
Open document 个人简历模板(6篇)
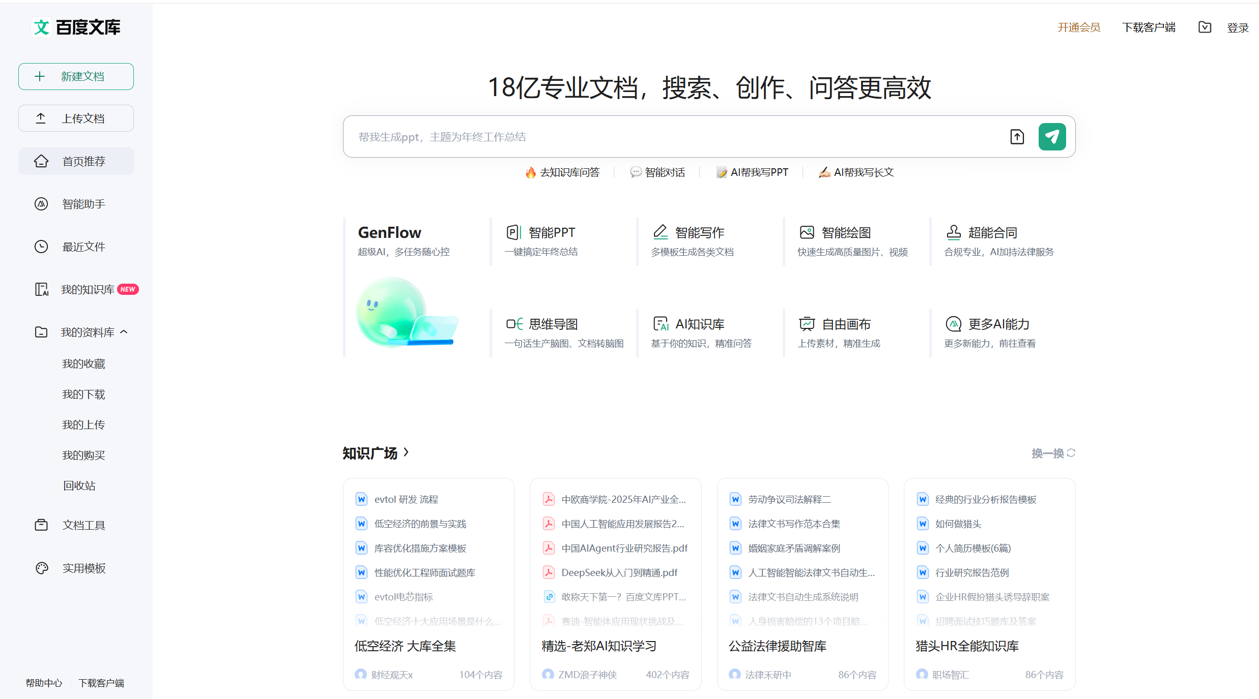(x=973, y=548)
